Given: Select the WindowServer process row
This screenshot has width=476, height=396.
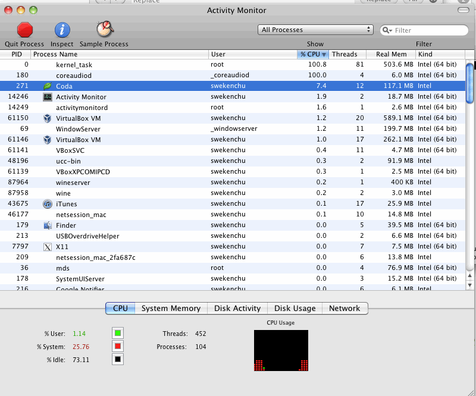Looking at the screenshot, I should pyautogui.click(x=233, y=129).
